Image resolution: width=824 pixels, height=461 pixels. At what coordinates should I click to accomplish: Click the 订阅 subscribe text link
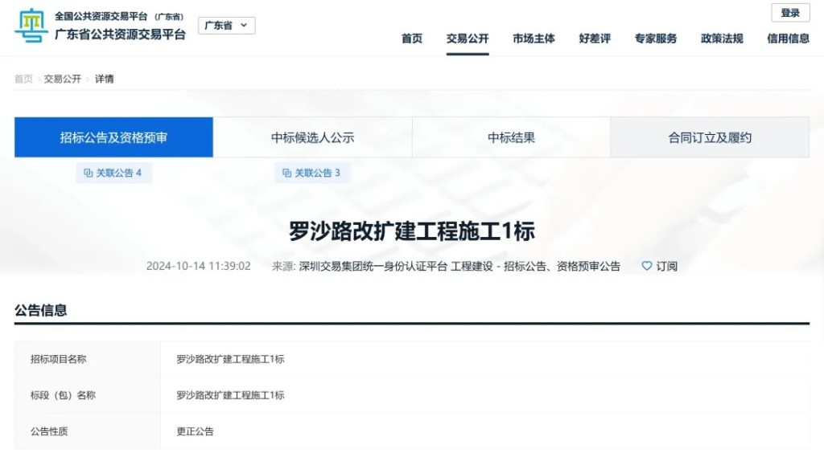tap(667, 266)
